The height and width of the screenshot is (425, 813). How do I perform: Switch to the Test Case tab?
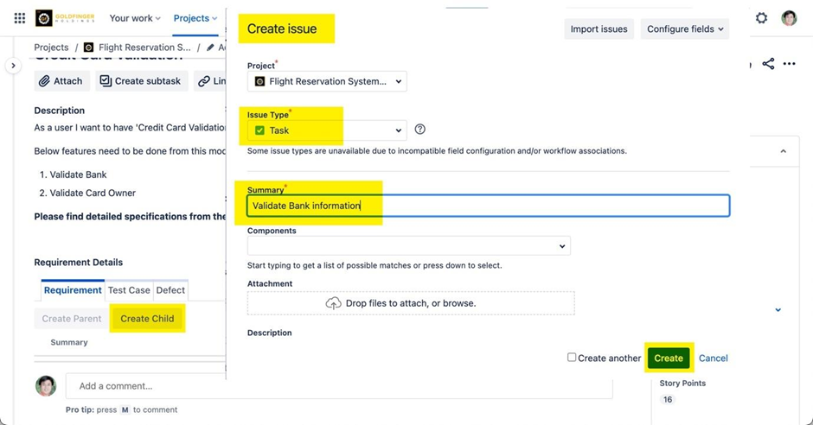click(x=129, y=290)
